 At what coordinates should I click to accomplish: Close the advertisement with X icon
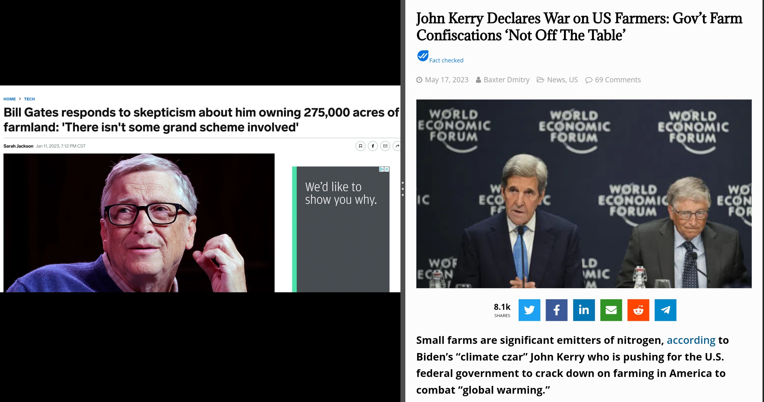coord(387,169)
